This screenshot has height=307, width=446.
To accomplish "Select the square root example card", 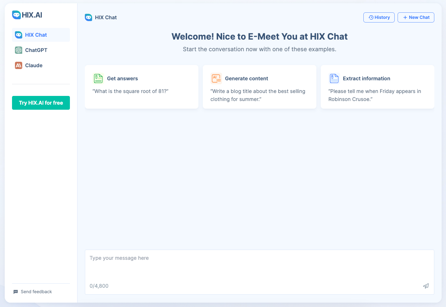I will click(141, 86).
